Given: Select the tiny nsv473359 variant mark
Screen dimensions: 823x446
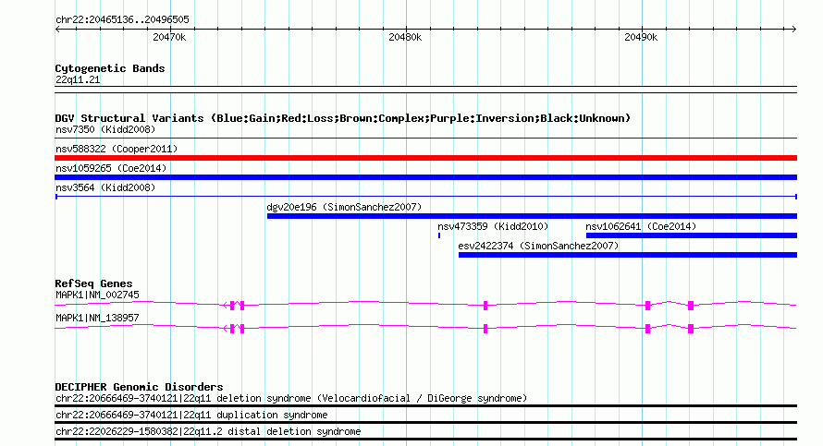Looking at the screenshot, I should (439, 235).
